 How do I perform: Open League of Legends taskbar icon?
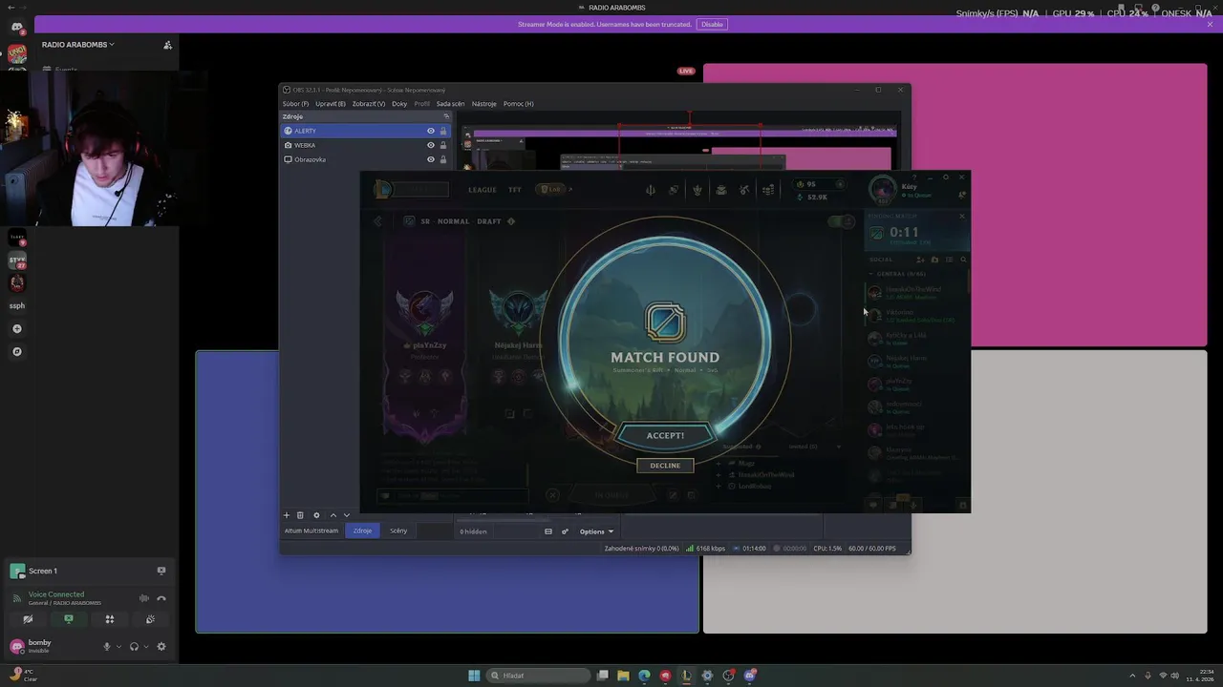686,676
